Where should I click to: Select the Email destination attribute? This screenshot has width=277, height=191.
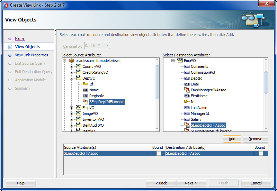point(195,84)
